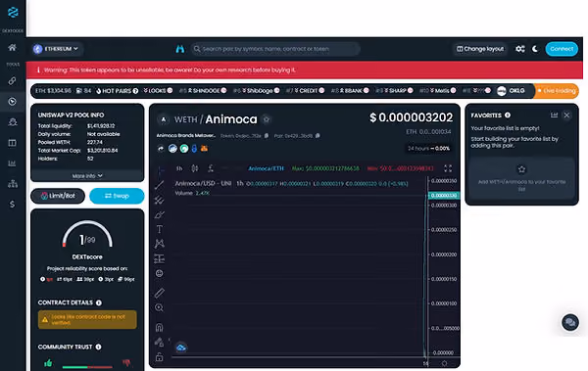
Task: Select the chart zoom in tool
Action: click(160, 307)
